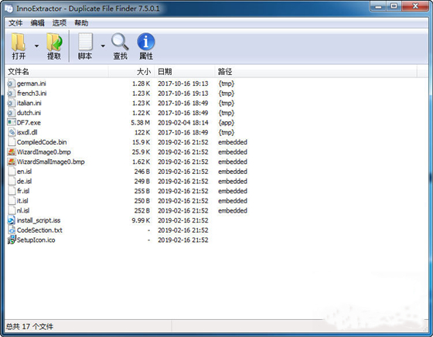Click the status bar text 总共 17 个文件
This screenshot has height=337, width=433.
(x=29, y=326)
